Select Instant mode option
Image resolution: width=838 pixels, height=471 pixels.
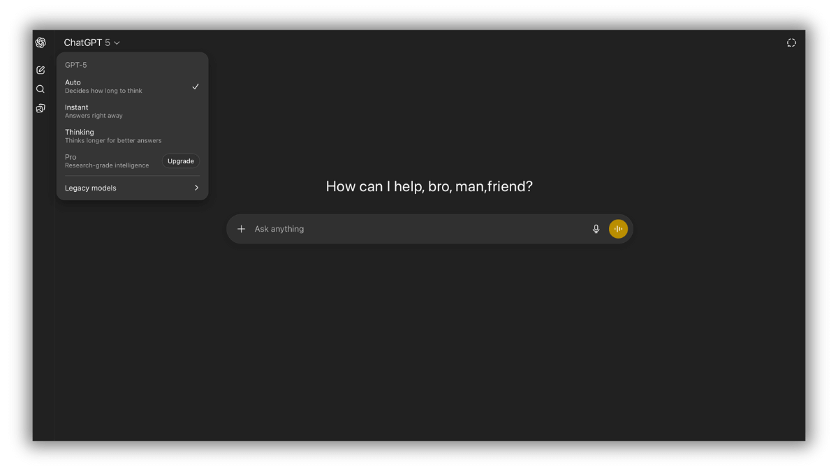[x=132, y=111]
